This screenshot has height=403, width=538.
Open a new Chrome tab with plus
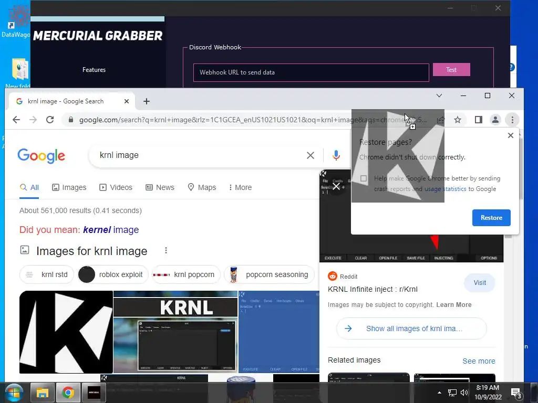tap(147, 101)
